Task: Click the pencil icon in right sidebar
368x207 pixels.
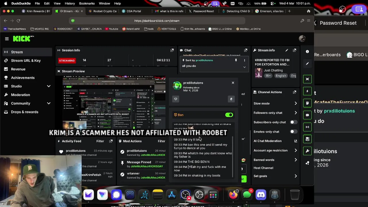Action: tap(307, 64)
